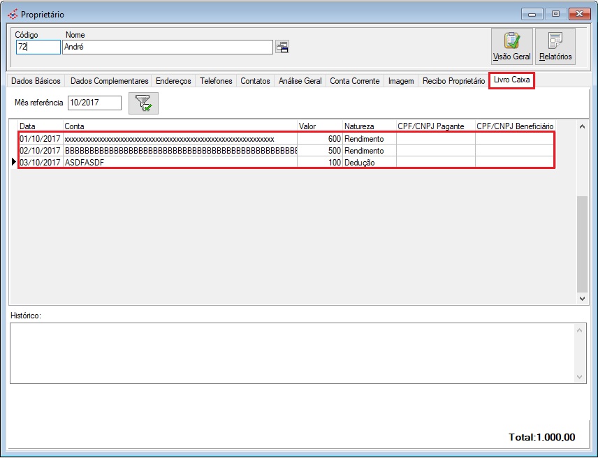Open Relatórios reports button
This screenshot has height=458, width=598.
[x=555, y=46]
